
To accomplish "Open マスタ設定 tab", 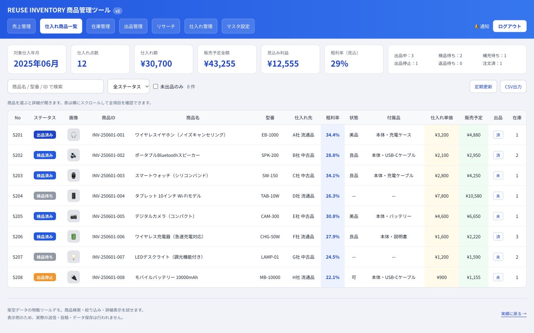I will tap(238, 26).
